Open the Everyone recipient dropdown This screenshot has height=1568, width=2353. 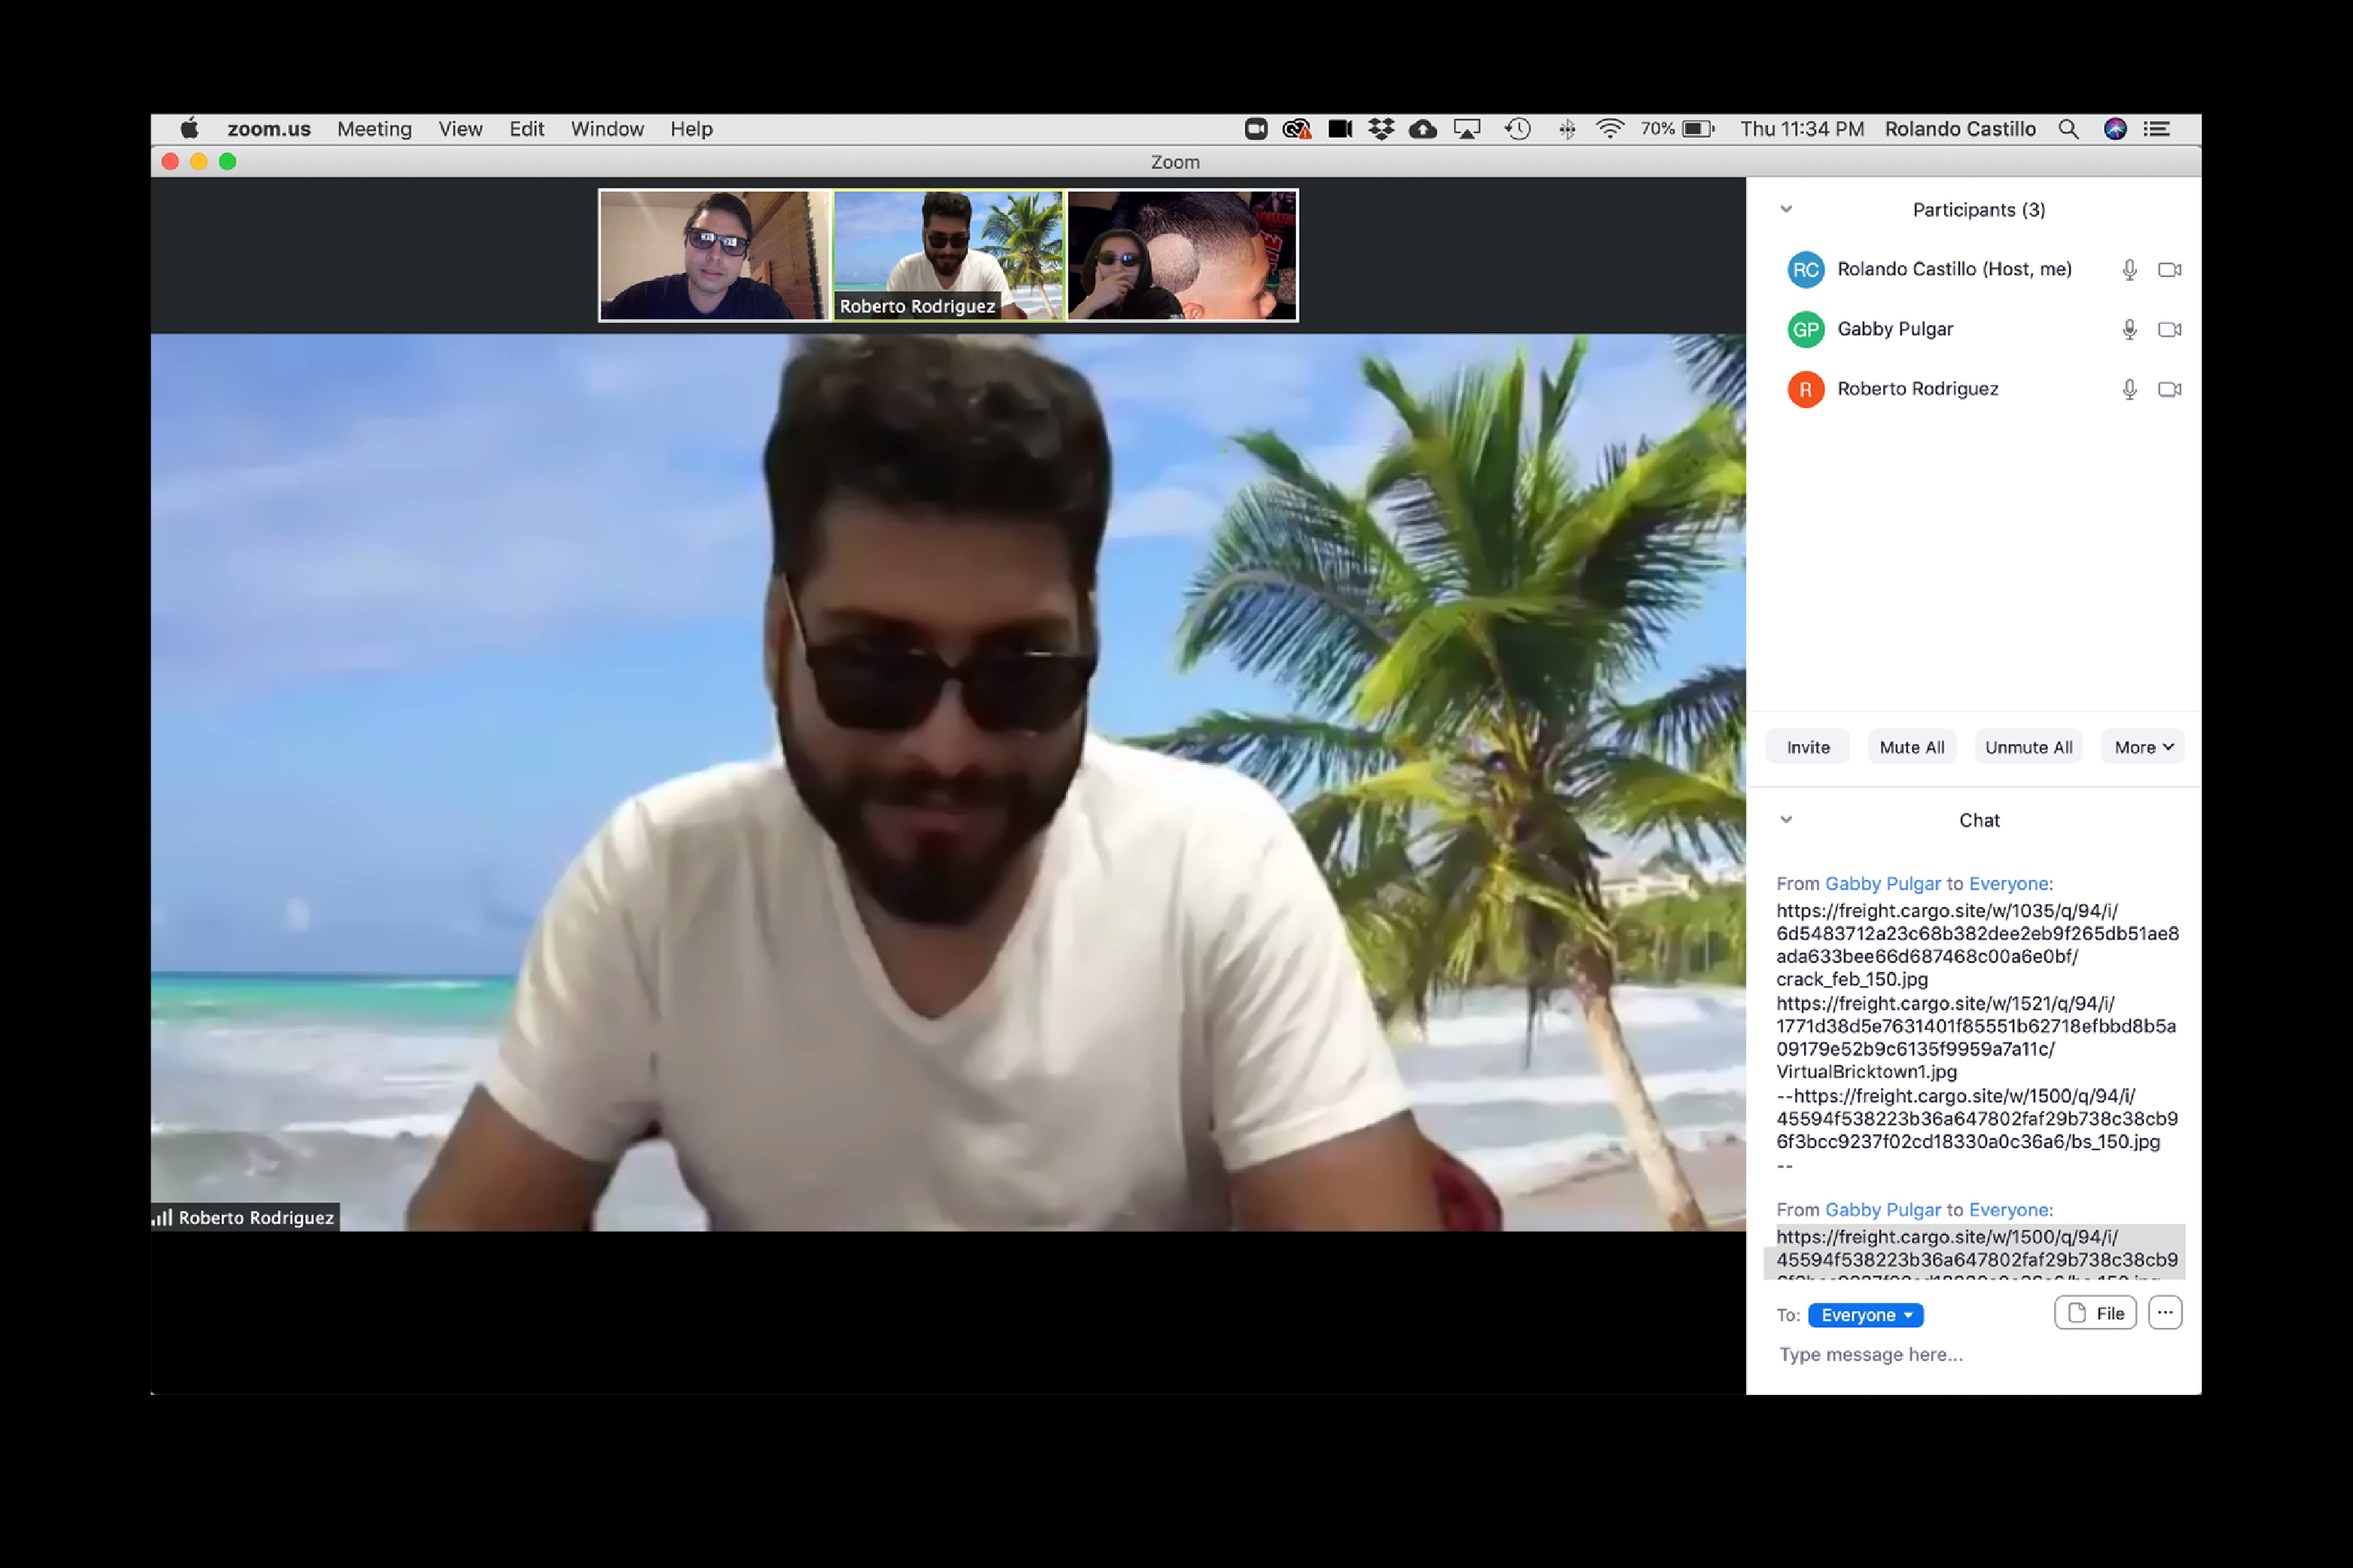point(1865,1315)
